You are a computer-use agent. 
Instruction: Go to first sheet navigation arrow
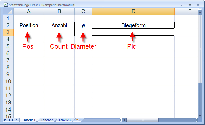5,120
